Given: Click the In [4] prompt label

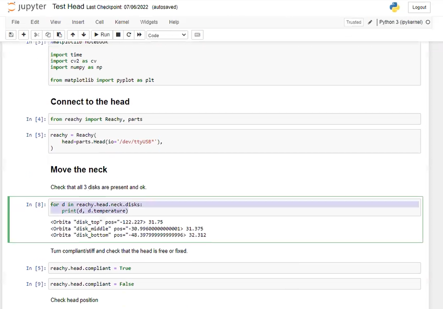Looking at the screenshot, I should click(36, 119).
